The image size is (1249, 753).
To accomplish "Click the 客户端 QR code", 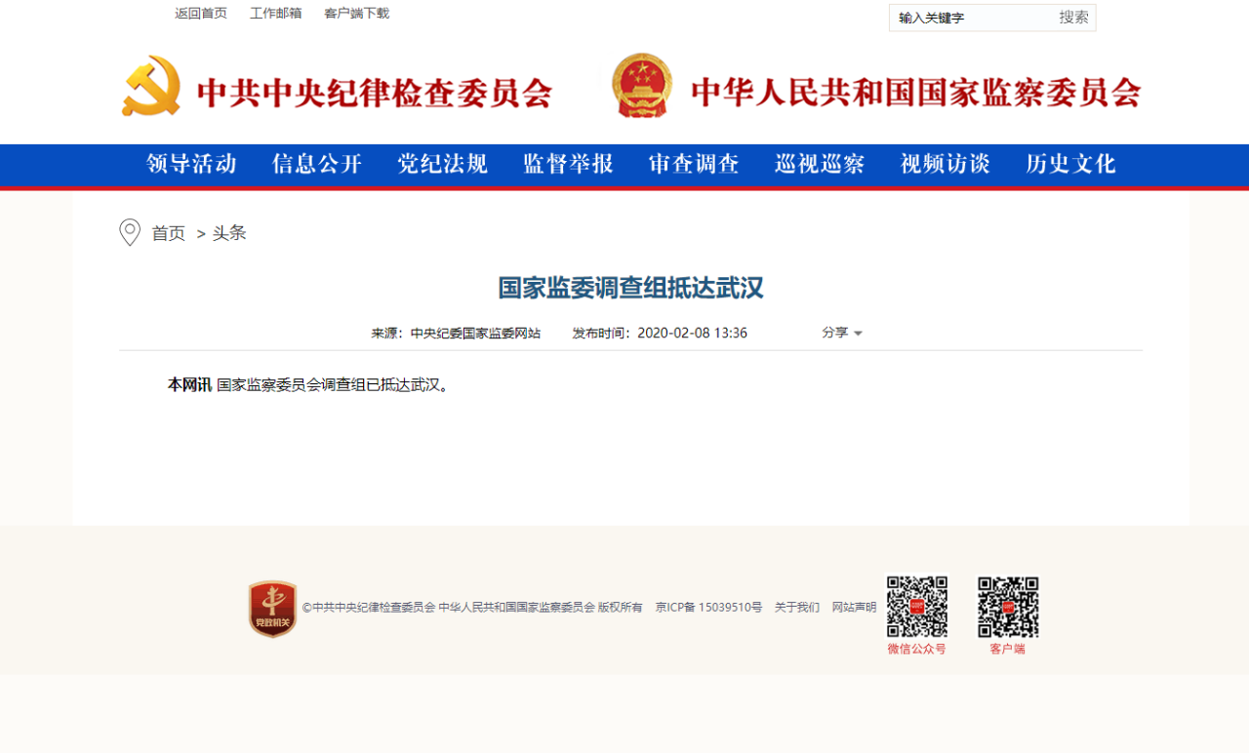I will click(x=1008, y=607).
